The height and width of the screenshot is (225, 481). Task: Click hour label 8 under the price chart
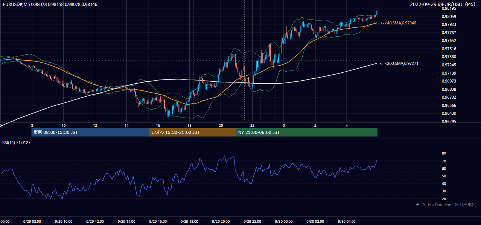tap(32, 125)
